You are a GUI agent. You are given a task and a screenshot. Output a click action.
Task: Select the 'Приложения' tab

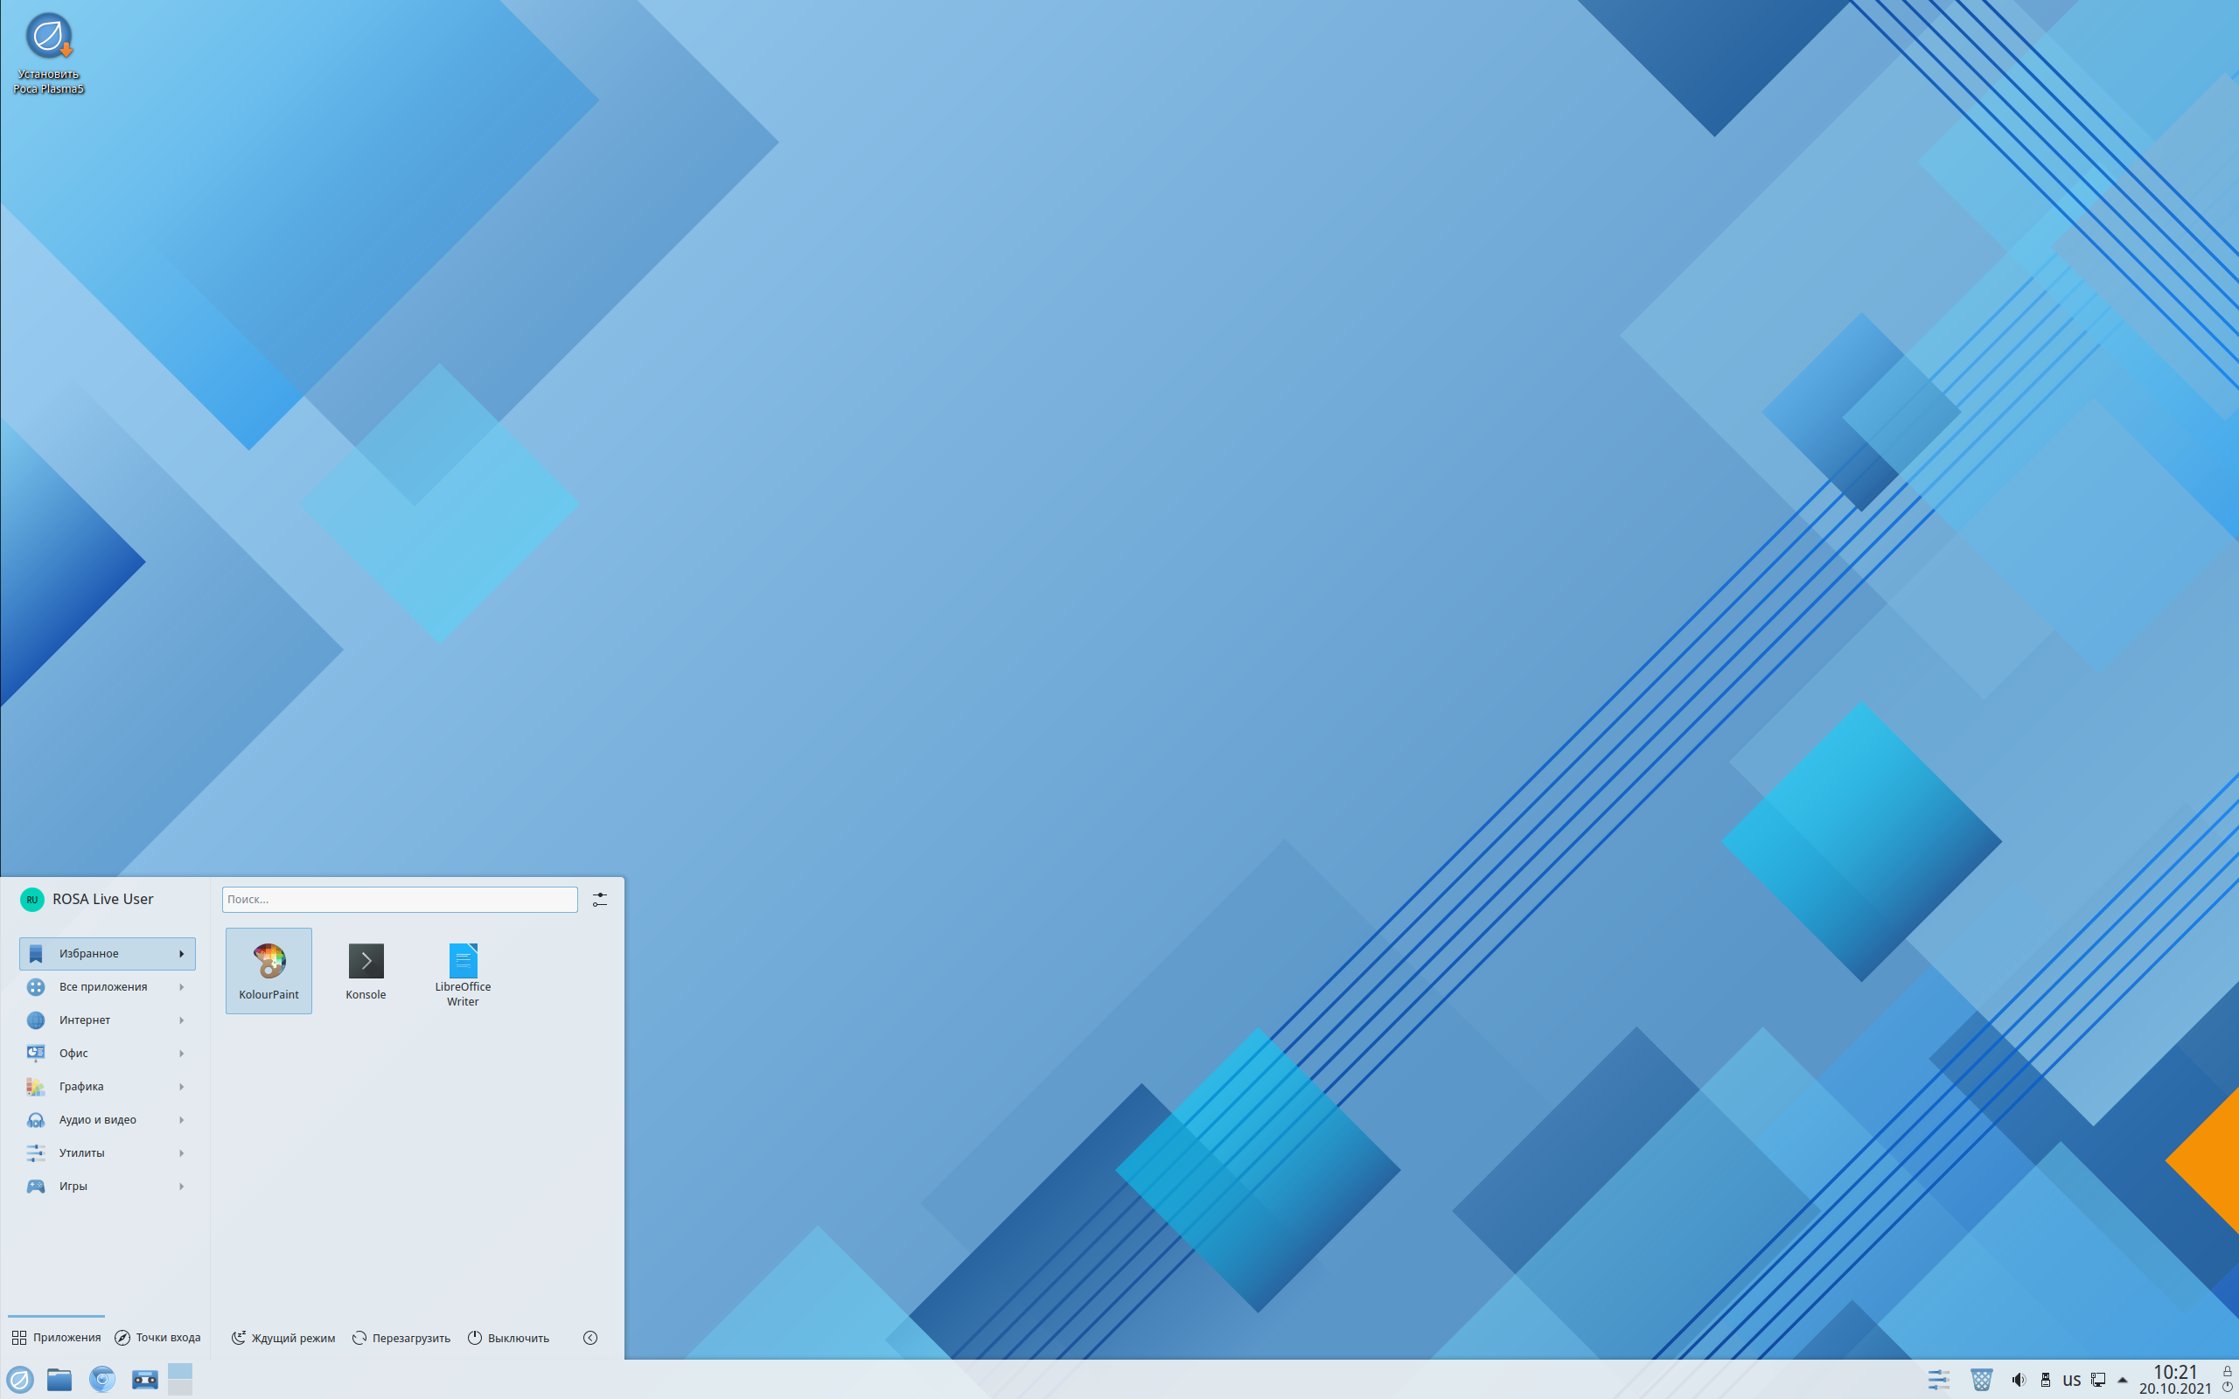[57, 1338]
